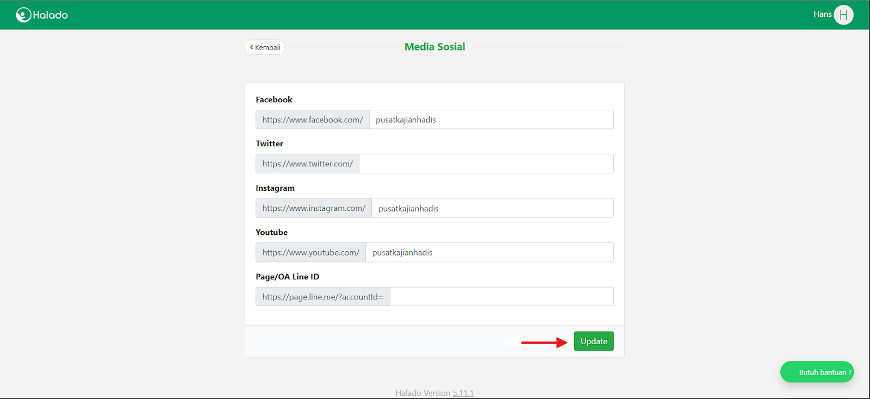Click the youtube.com URL prefix box
The image size is (870, 399).
(x=311, y=253)
